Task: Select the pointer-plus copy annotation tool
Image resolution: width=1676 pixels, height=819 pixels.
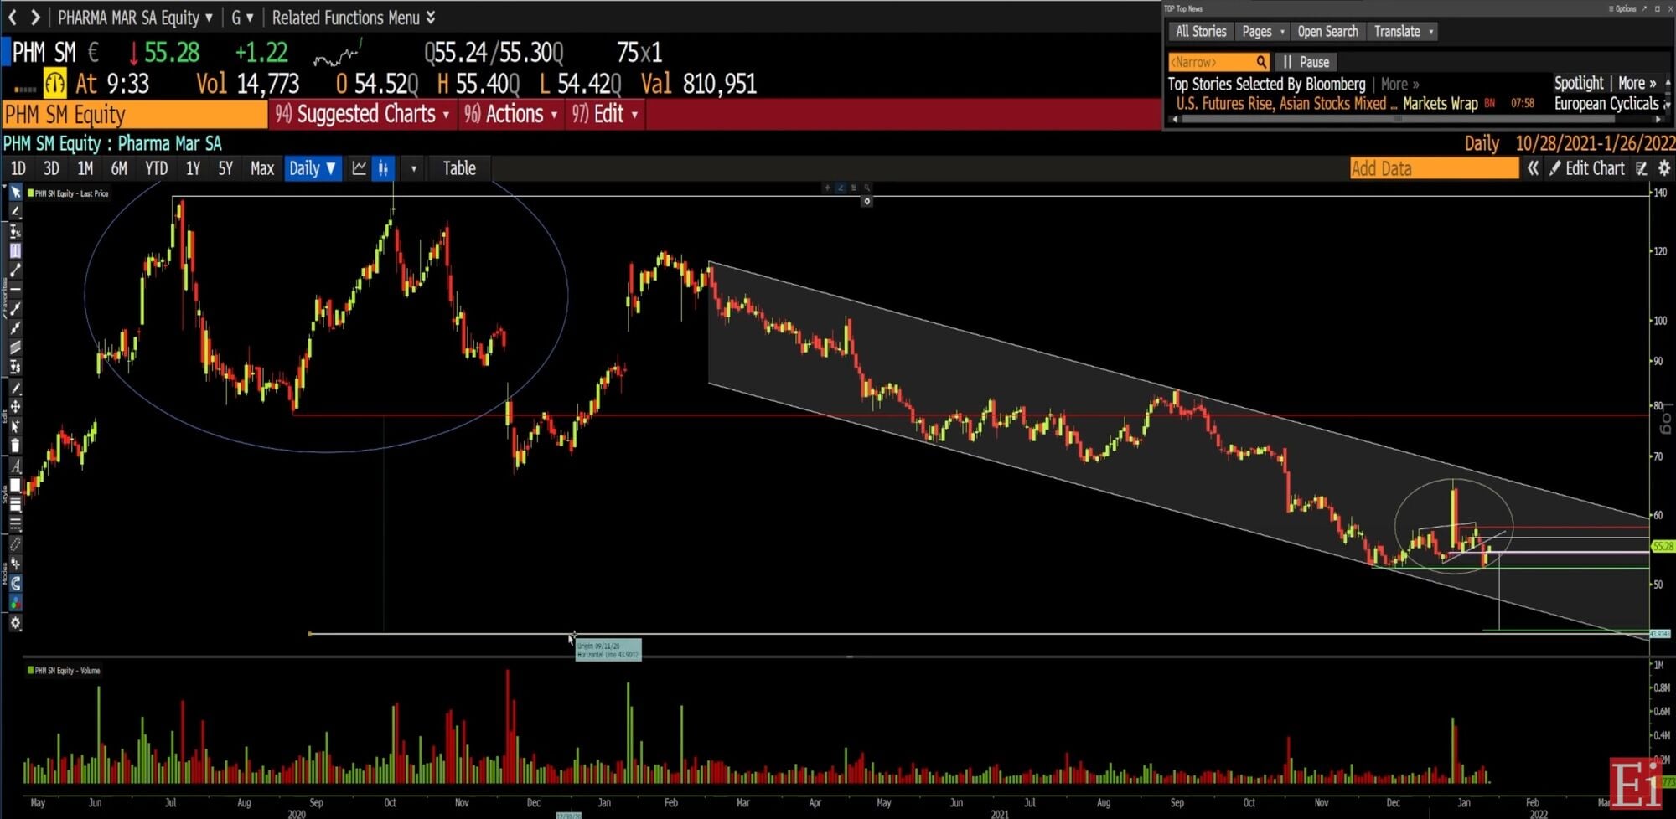Action: [x=15, y=426]
